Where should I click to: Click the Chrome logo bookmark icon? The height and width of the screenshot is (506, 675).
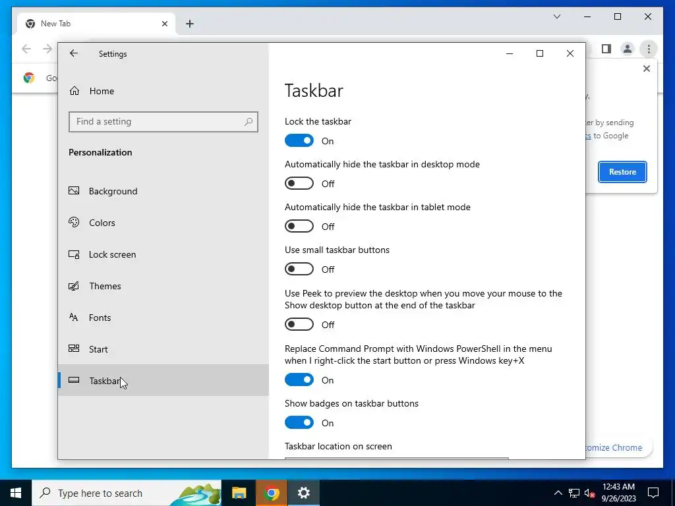point(29,78)
